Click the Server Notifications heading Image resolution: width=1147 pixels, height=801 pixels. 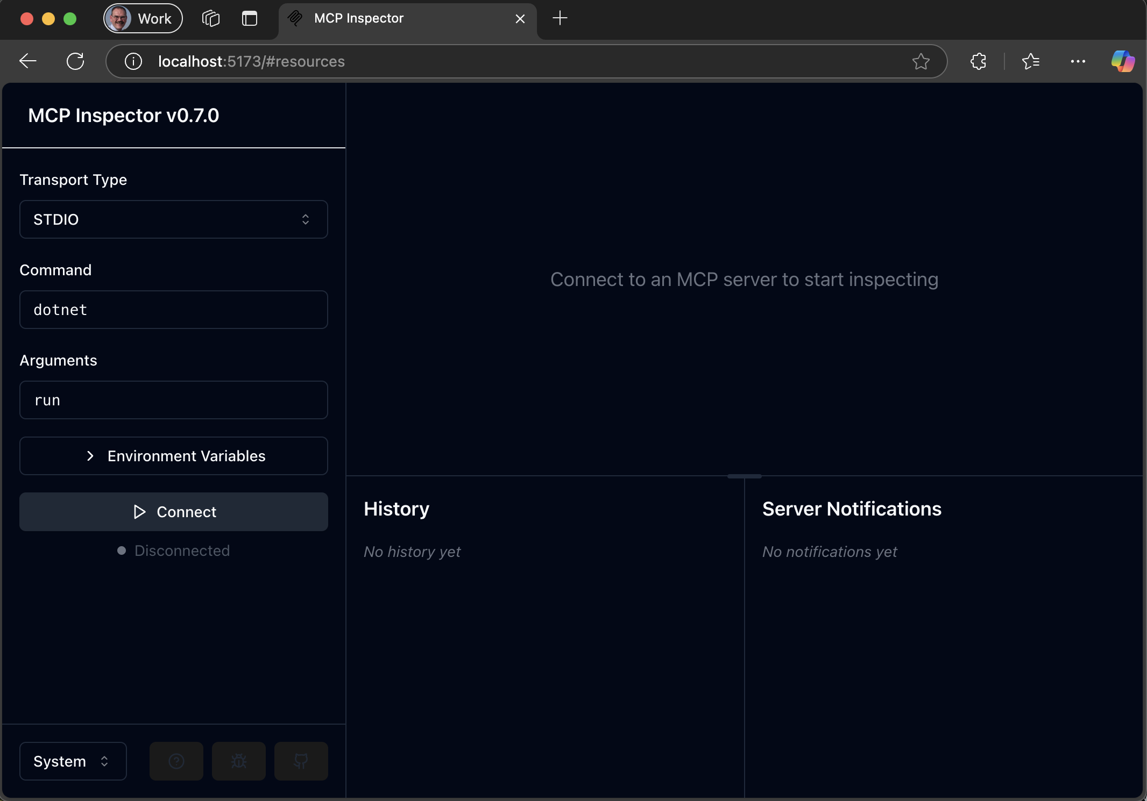point(852,509)
